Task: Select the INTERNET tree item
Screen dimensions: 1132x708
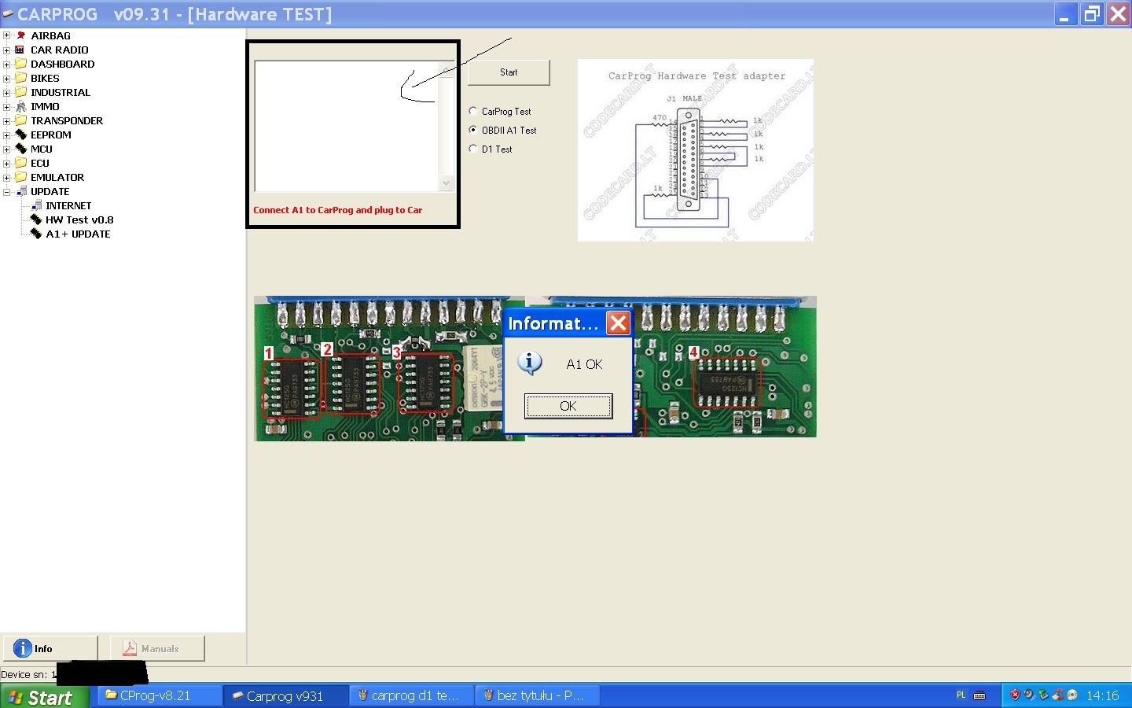Action: (x=68, y=205)
